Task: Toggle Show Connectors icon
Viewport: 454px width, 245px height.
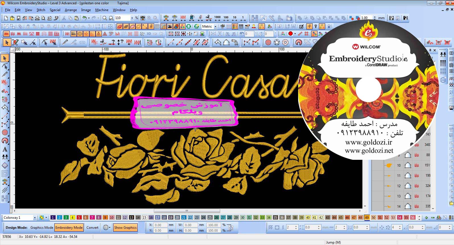Action: pos(145,26)
